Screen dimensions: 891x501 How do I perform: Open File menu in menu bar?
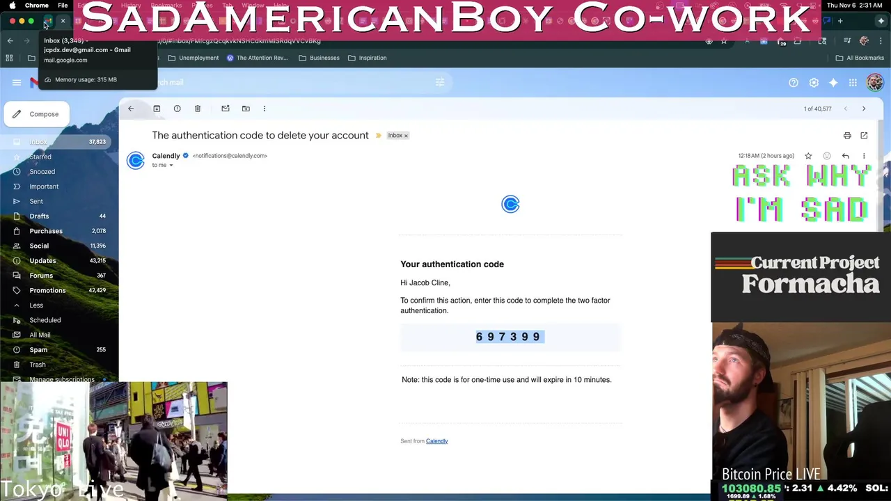tap(63, 5)
